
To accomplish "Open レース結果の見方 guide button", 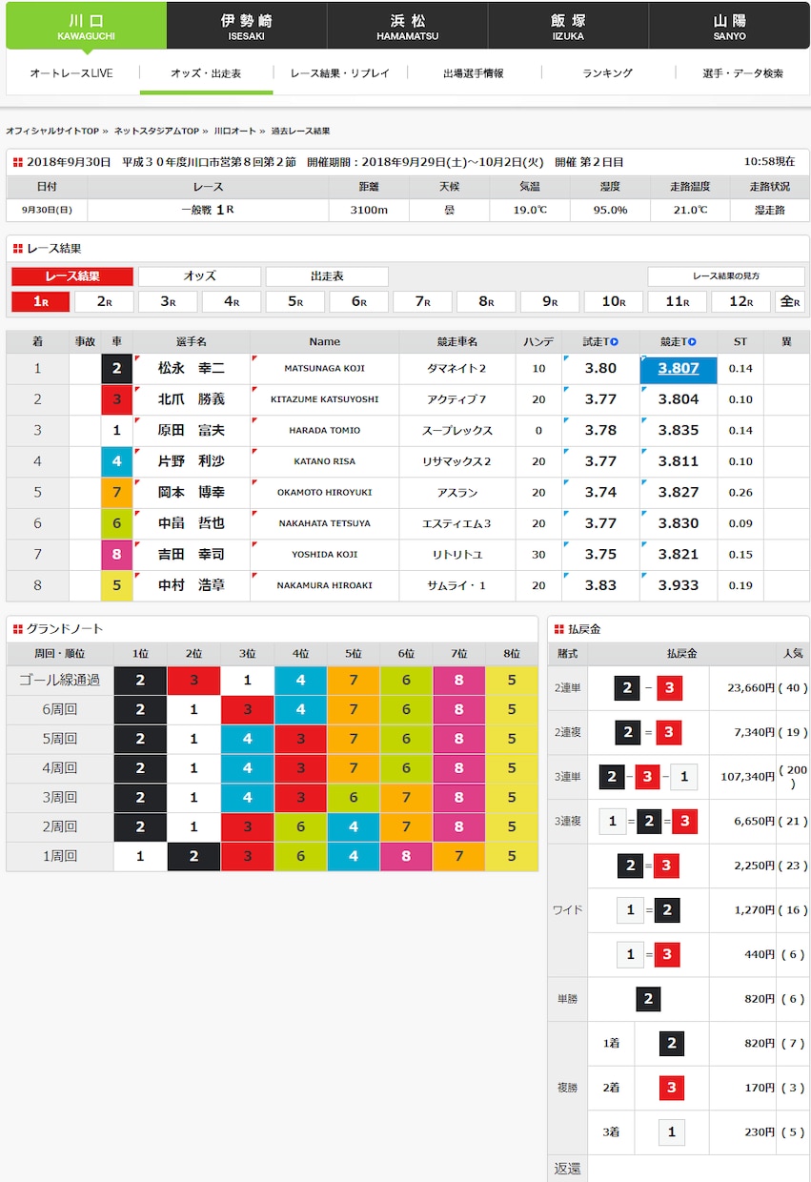I will pyautogui.click(x=726, y=276).
